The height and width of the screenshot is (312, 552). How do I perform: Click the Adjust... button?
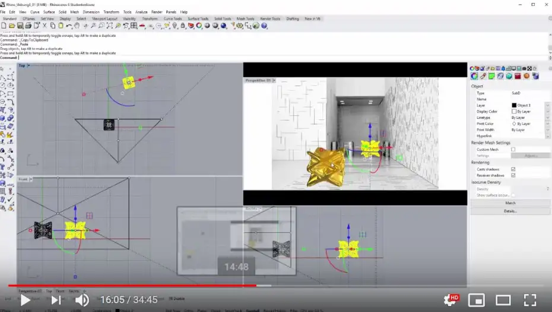coord(531,156)
